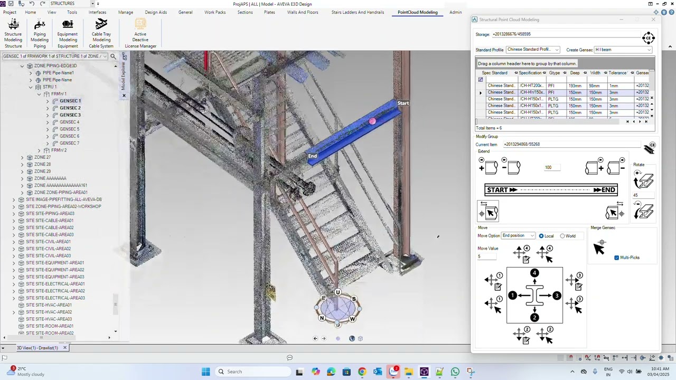
Task: Rotate the beam section by the top Rotate icon
Action: click(x=643, y=180)
